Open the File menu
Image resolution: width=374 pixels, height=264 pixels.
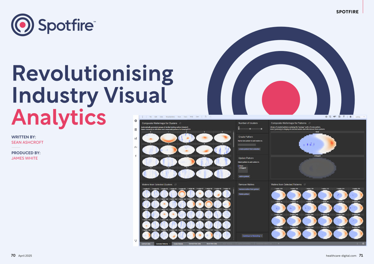pyautogui.click(x=151, y=117)
